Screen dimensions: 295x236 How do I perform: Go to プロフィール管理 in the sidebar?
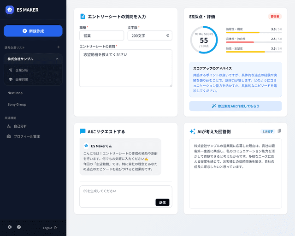pyautogui.click(x=27, y=136)
